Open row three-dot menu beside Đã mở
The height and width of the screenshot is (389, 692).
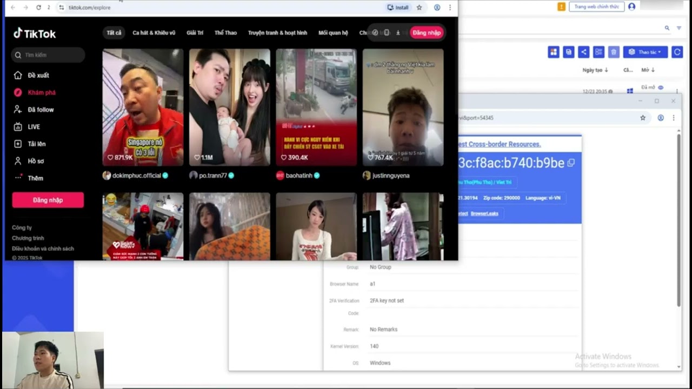(x=676, y=91)
